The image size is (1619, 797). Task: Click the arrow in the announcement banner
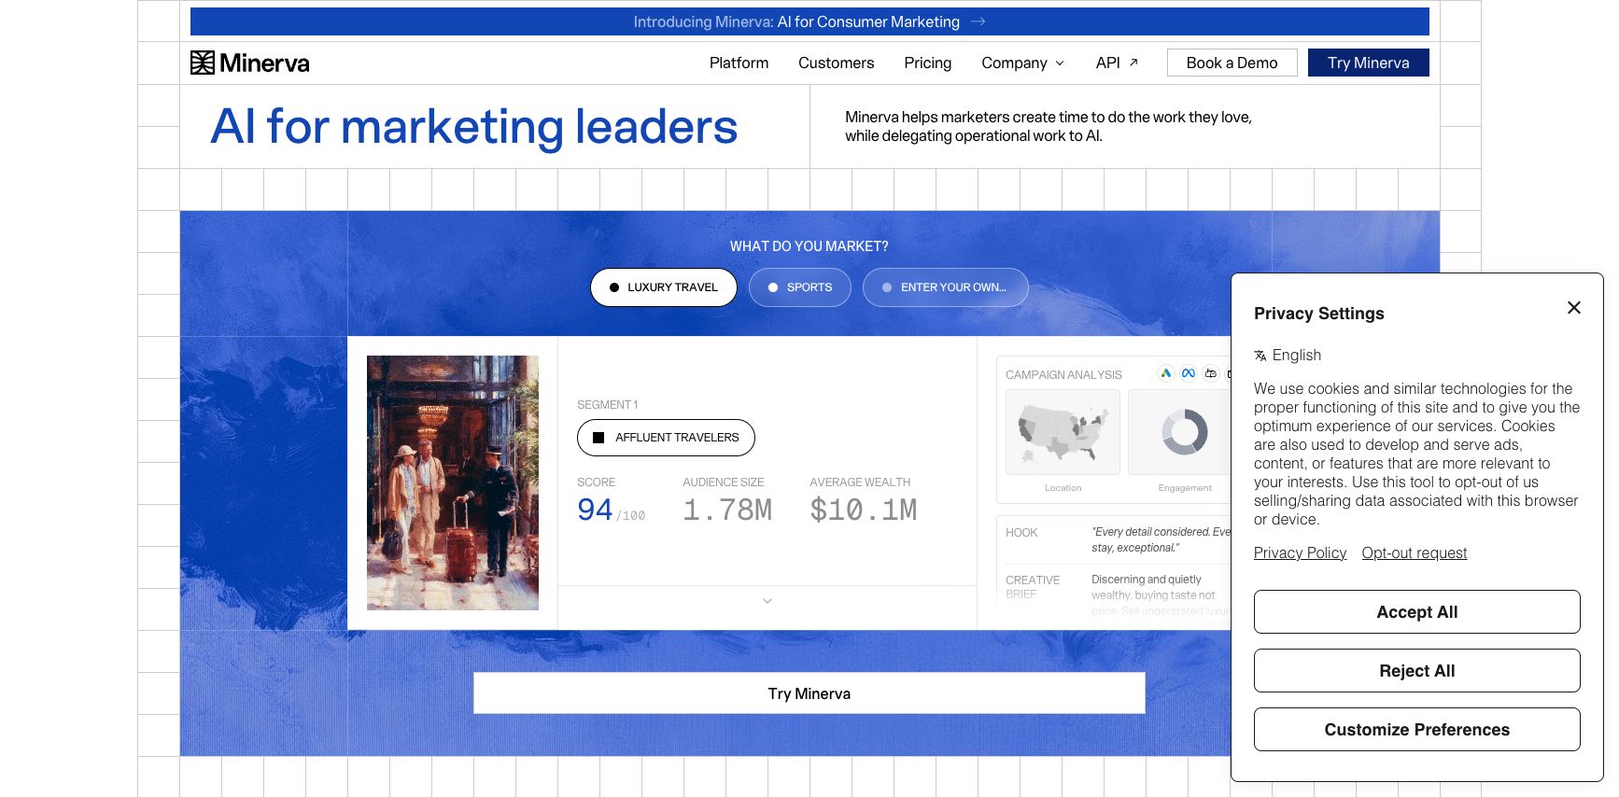tap(978, 21)
